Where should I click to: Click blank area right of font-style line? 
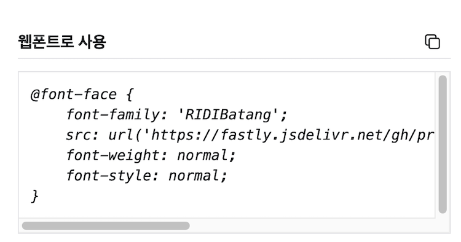click(x=329, y=176)
